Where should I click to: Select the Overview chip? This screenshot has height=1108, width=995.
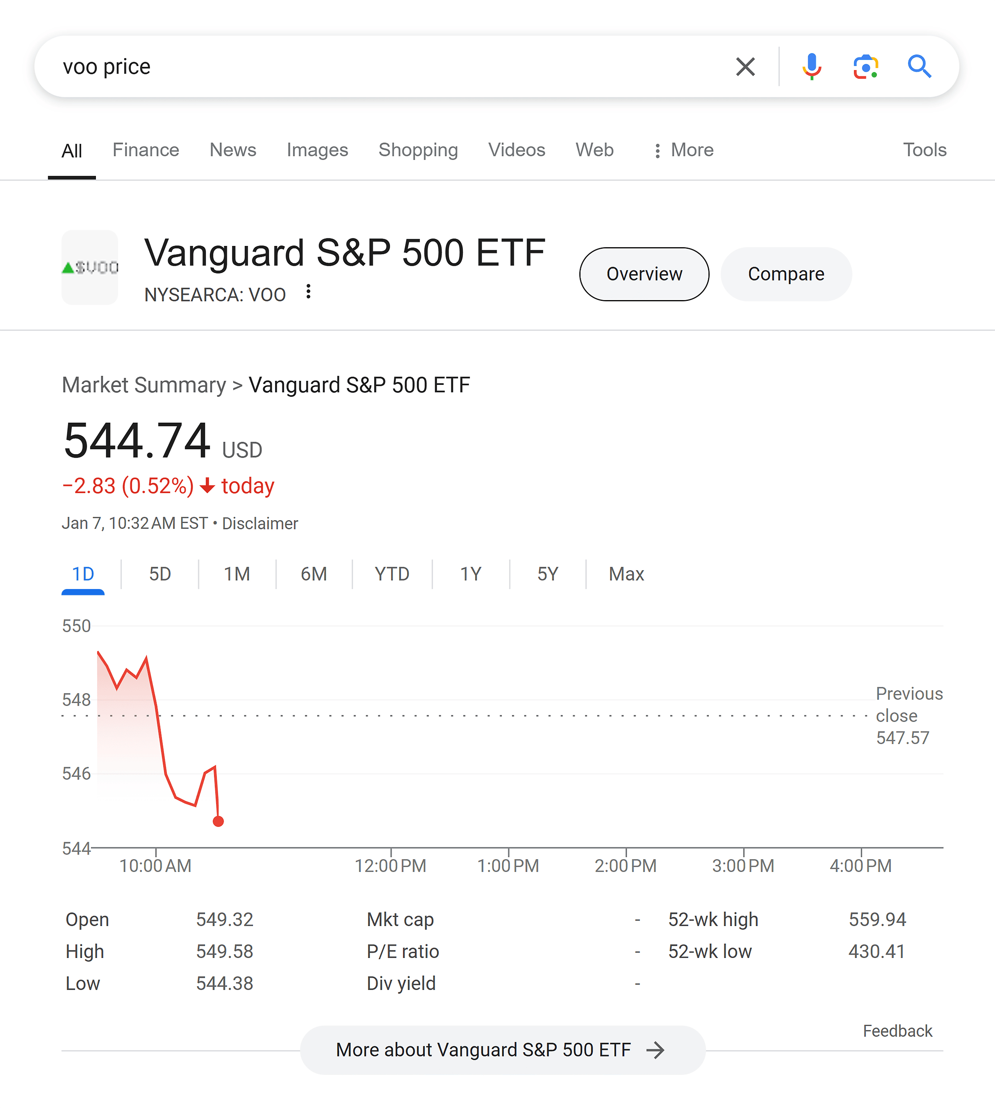coord(644,274)
